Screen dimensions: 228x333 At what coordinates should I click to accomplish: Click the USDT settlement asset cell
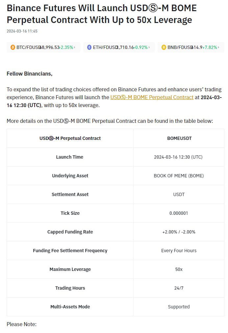(x=179, y=194)
